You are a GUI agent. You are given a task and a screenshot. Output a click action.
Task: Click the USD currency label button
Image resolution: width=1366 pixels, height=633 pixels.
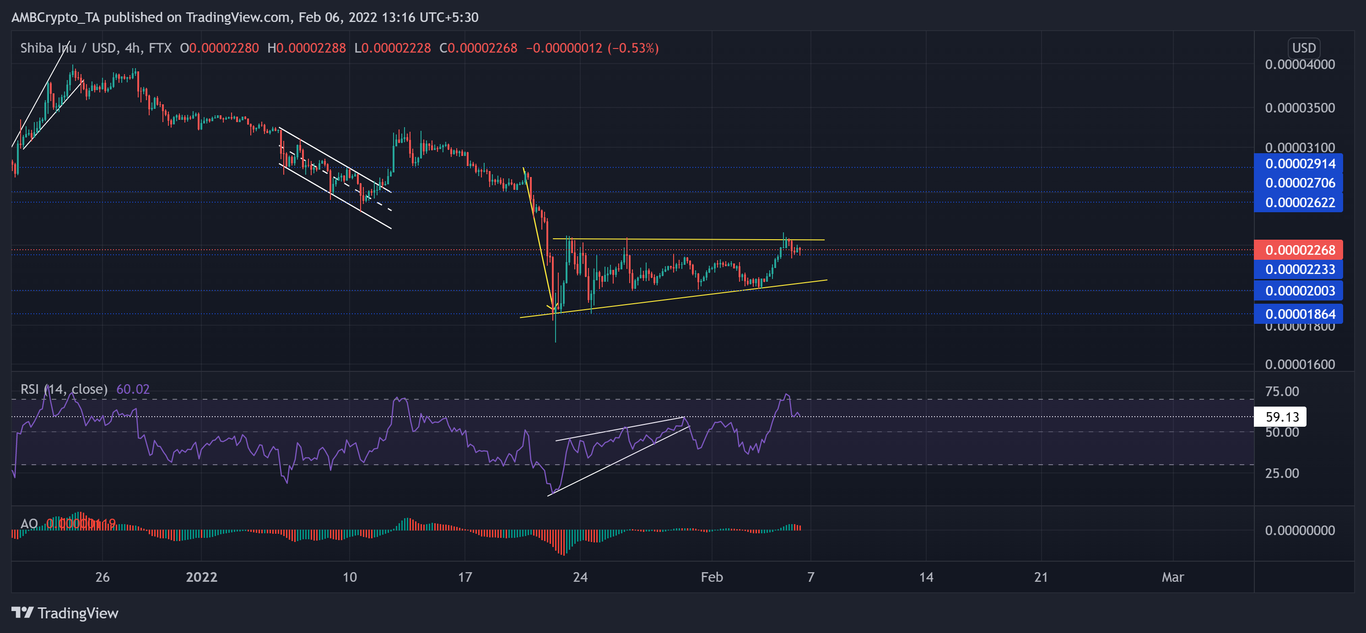pyautogui.click(x=1303, y=48)
